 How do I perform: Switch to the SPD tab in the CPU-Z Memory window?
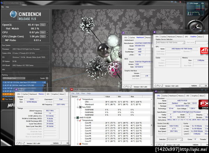click(48, 94)
